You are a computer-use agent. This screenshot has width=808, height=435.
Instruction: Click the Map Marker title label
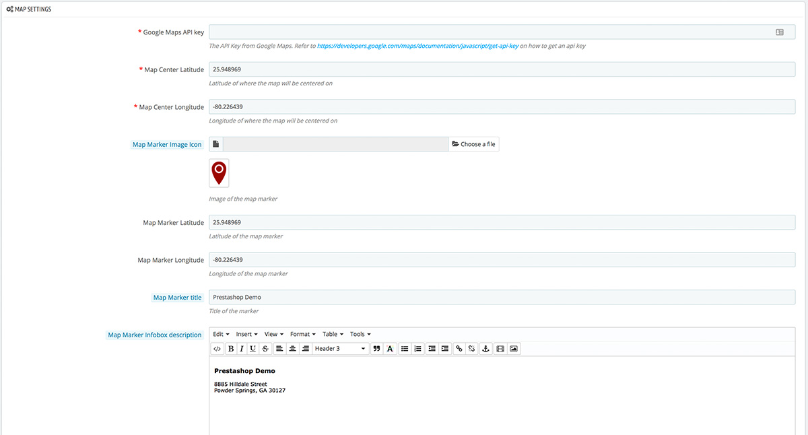tap(177, 297)
